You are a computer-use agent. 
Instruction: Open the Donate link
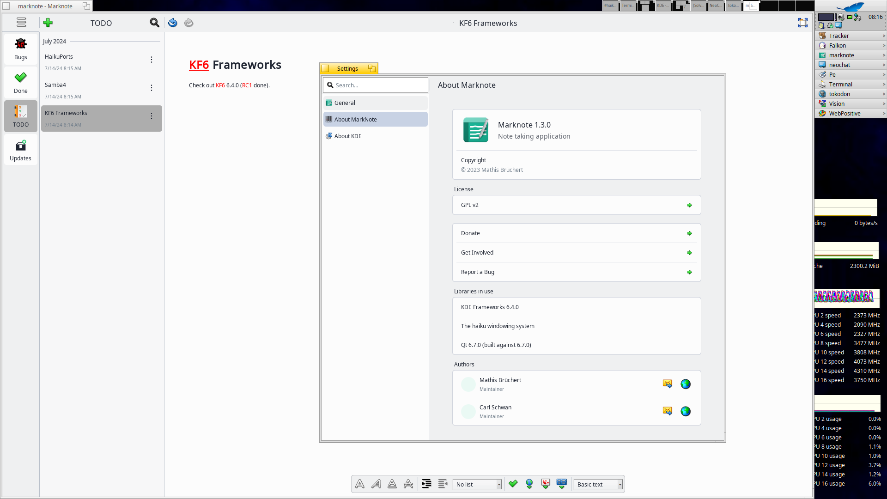coord(577,233)
